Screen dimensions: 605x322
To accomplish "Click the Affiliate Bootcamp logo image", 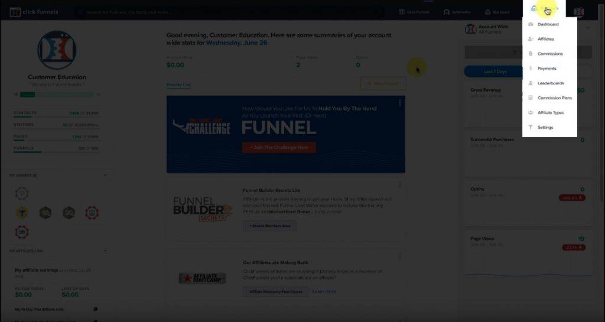I will tap(202, 278).
